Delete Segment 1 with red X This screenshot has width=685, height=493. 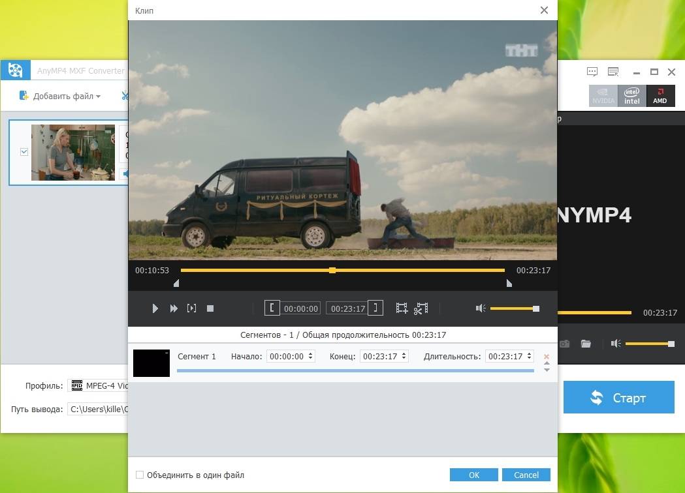coord(547,357)
